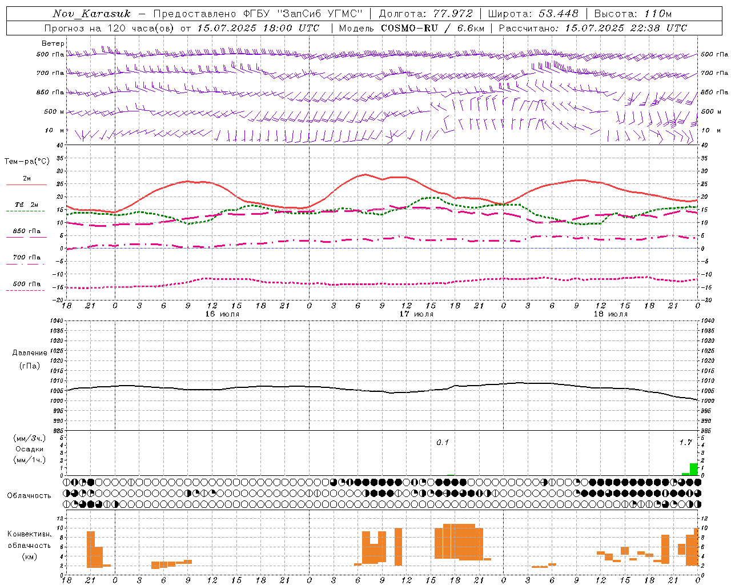Click the '17 июля' date label
Screen dimensions: 731x585
coord(416,314)
